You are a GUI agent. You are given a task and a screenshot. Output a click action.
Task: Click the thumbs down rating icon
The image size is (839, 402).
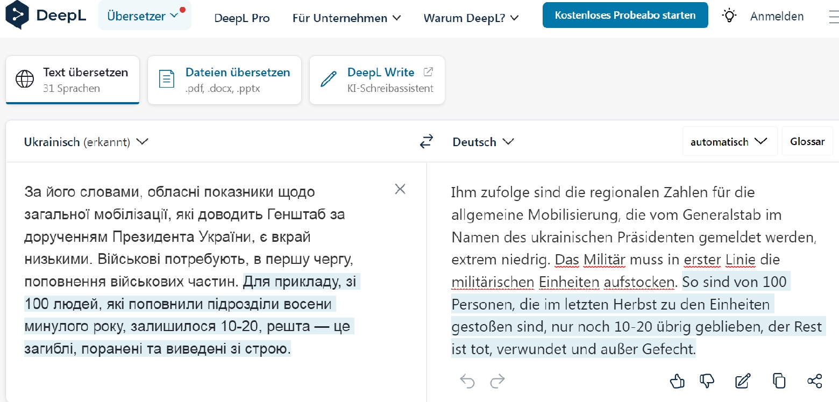[707, 381]
